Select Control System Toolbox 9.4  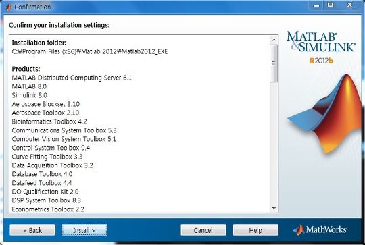click(51, 148)
